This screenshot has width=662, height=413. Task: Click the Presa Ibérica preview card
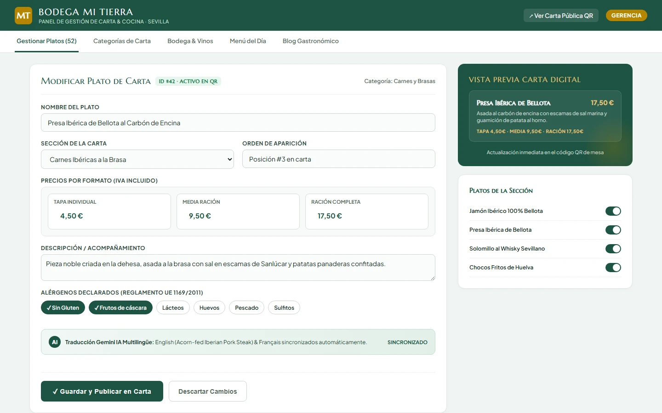tap(545, 116)
